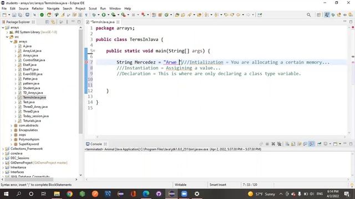Maximize the Console view
355x199 pixels.
tap(351, 144)
